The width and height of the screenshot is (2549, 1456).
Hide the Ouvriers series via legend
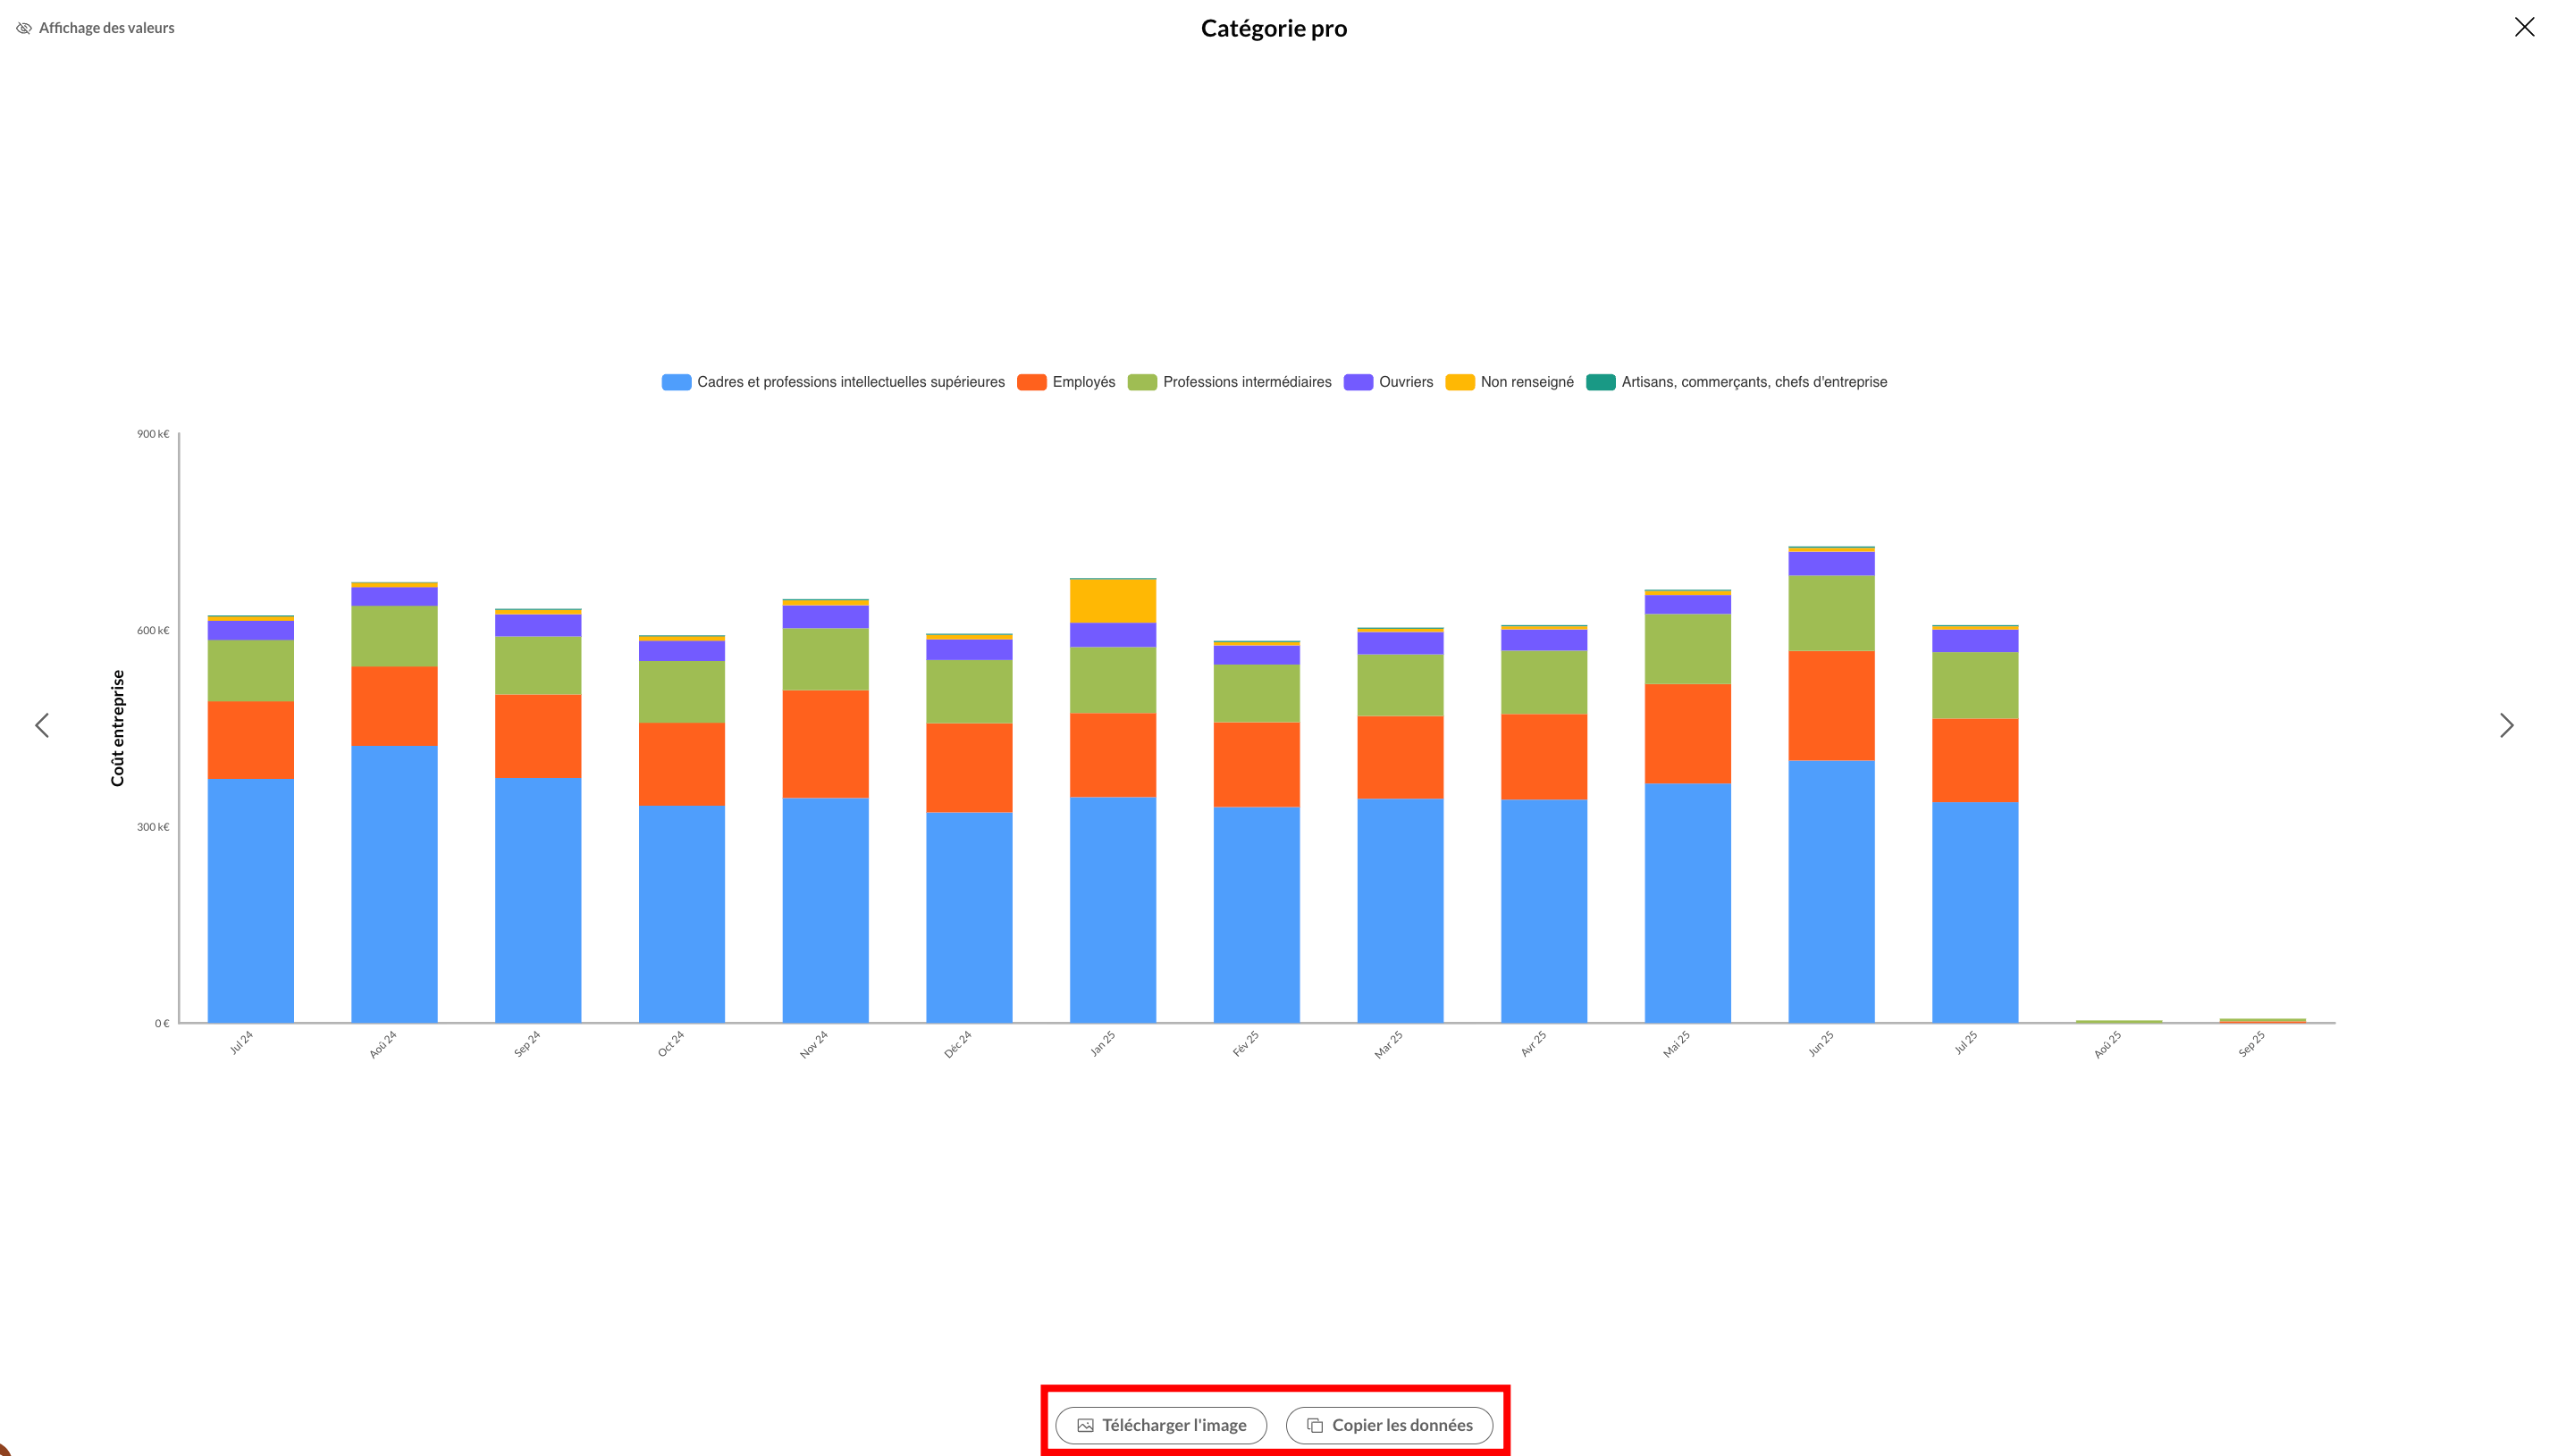1405,382
